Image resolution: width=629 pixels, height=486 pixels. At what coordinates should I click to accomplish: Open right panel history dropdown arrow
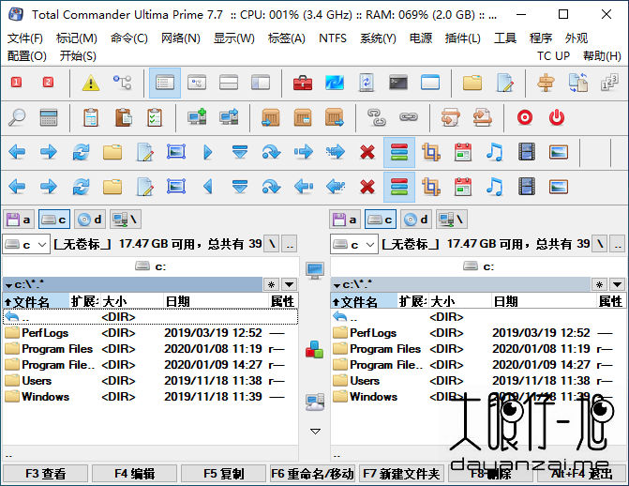[x=618, y=285]
